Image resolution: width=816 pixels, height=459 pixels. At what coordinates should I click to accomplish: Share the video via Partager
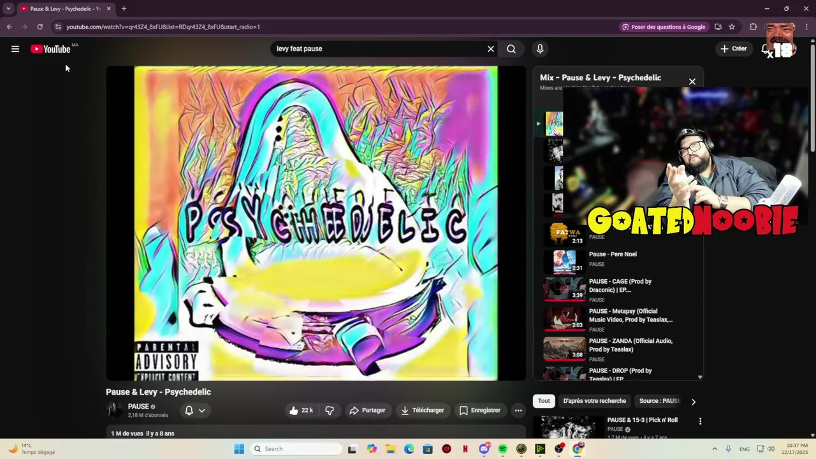tap(368, 411)
